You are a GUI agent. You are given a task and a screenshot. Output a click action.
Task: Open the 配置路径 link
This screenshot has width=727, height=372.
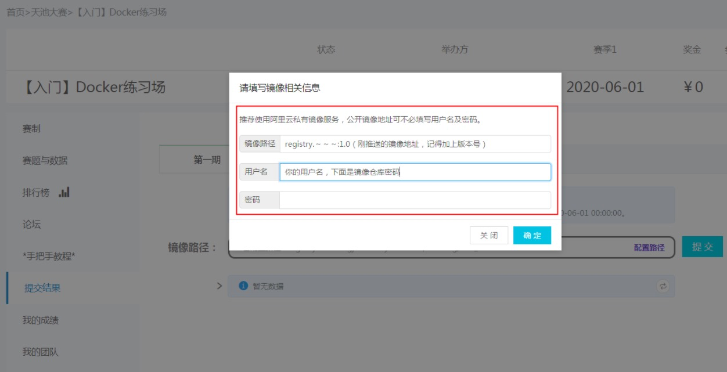(x=649, y=247)
